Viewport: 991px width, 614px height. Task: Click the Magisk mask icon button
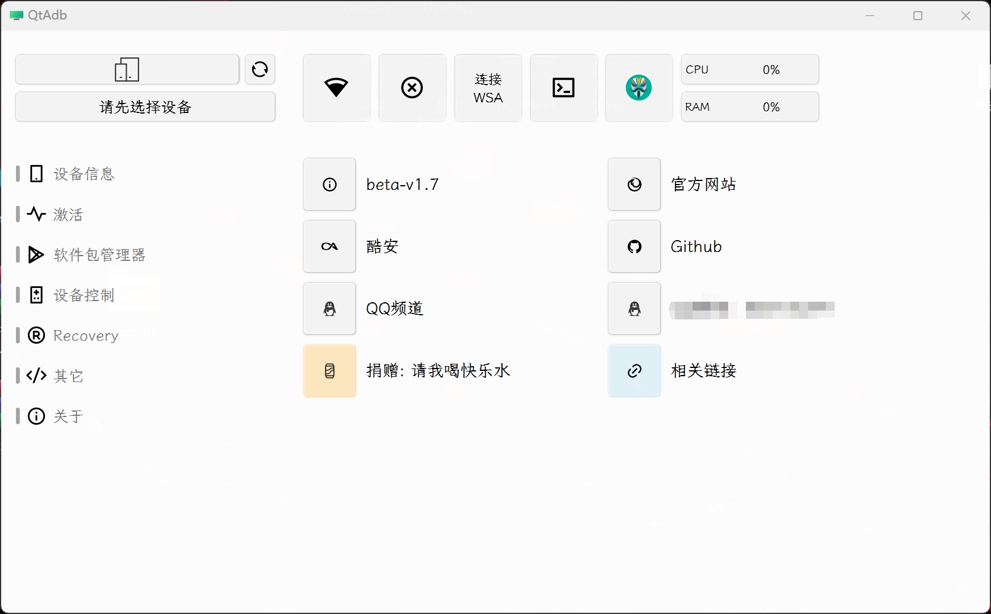click(x=639, y=88)
